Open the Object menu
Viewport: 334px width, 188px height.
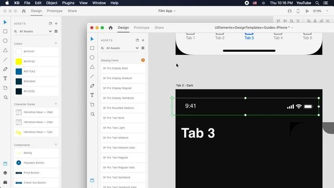coord(52,3)
